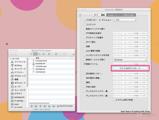Enable 新規ターミナルで開く checkbox
Image resolution: width=159 pixels, height=120 pixels.
(84, 60)
